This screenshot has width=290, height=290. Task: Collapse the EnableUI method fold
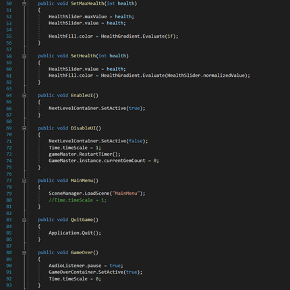[24, 95]
